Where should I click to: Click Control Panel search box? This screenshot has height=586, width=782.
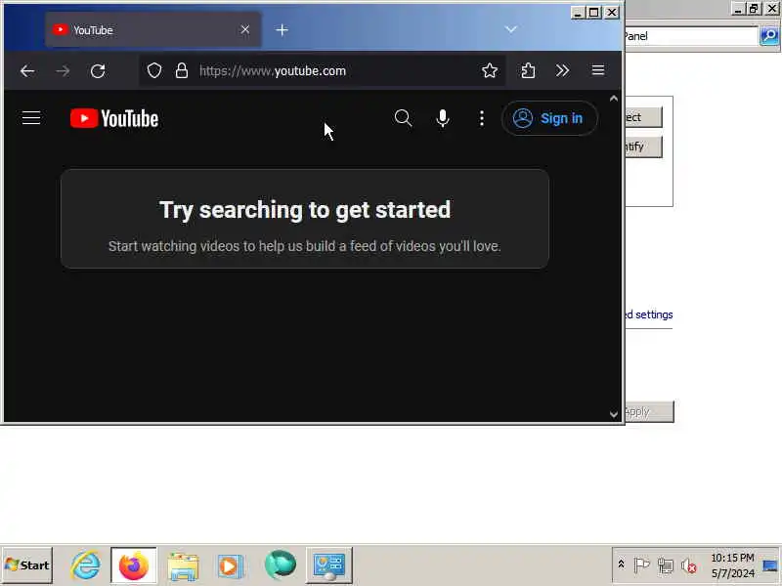pyautogui.click(x=692, y=36)
